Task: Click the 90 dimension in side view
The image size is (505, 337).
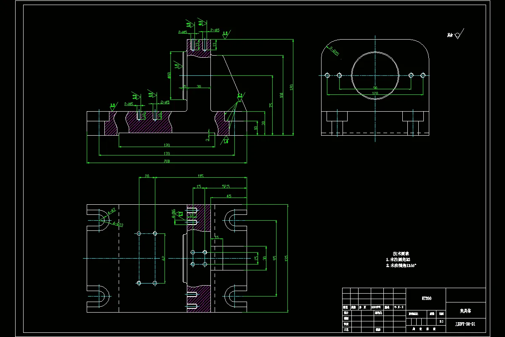Action: pyautogui.click(x=375, y=88)
